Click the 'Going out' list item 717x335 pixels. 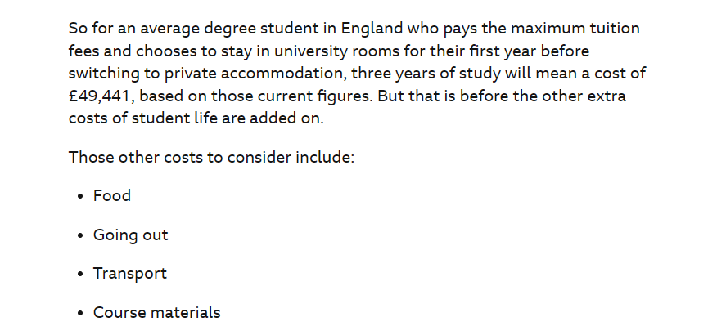[x=131, y=235]
